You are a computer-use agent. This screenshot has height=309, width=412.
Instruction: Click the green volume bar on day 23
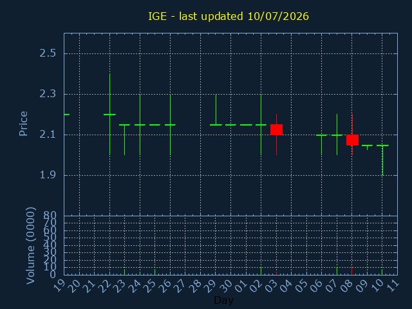(x=124, y=272)
